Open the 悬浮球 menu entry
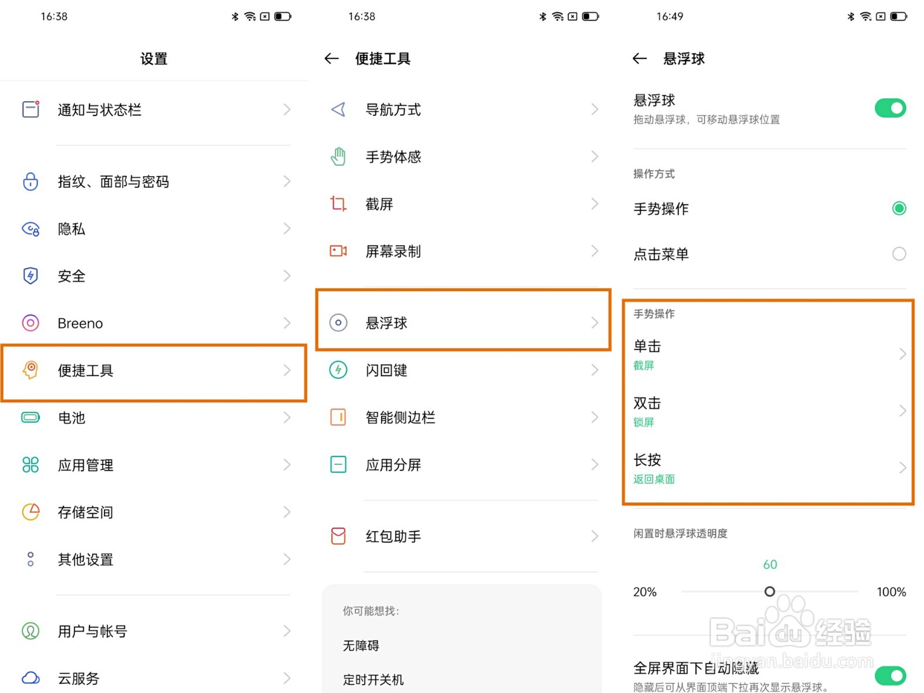Screen dimensions: 924x693 click(463, 323)
